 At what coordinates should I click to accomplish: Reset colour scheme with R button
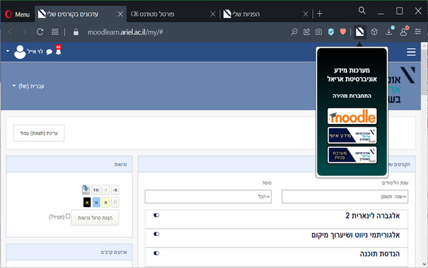coord(115,202)
